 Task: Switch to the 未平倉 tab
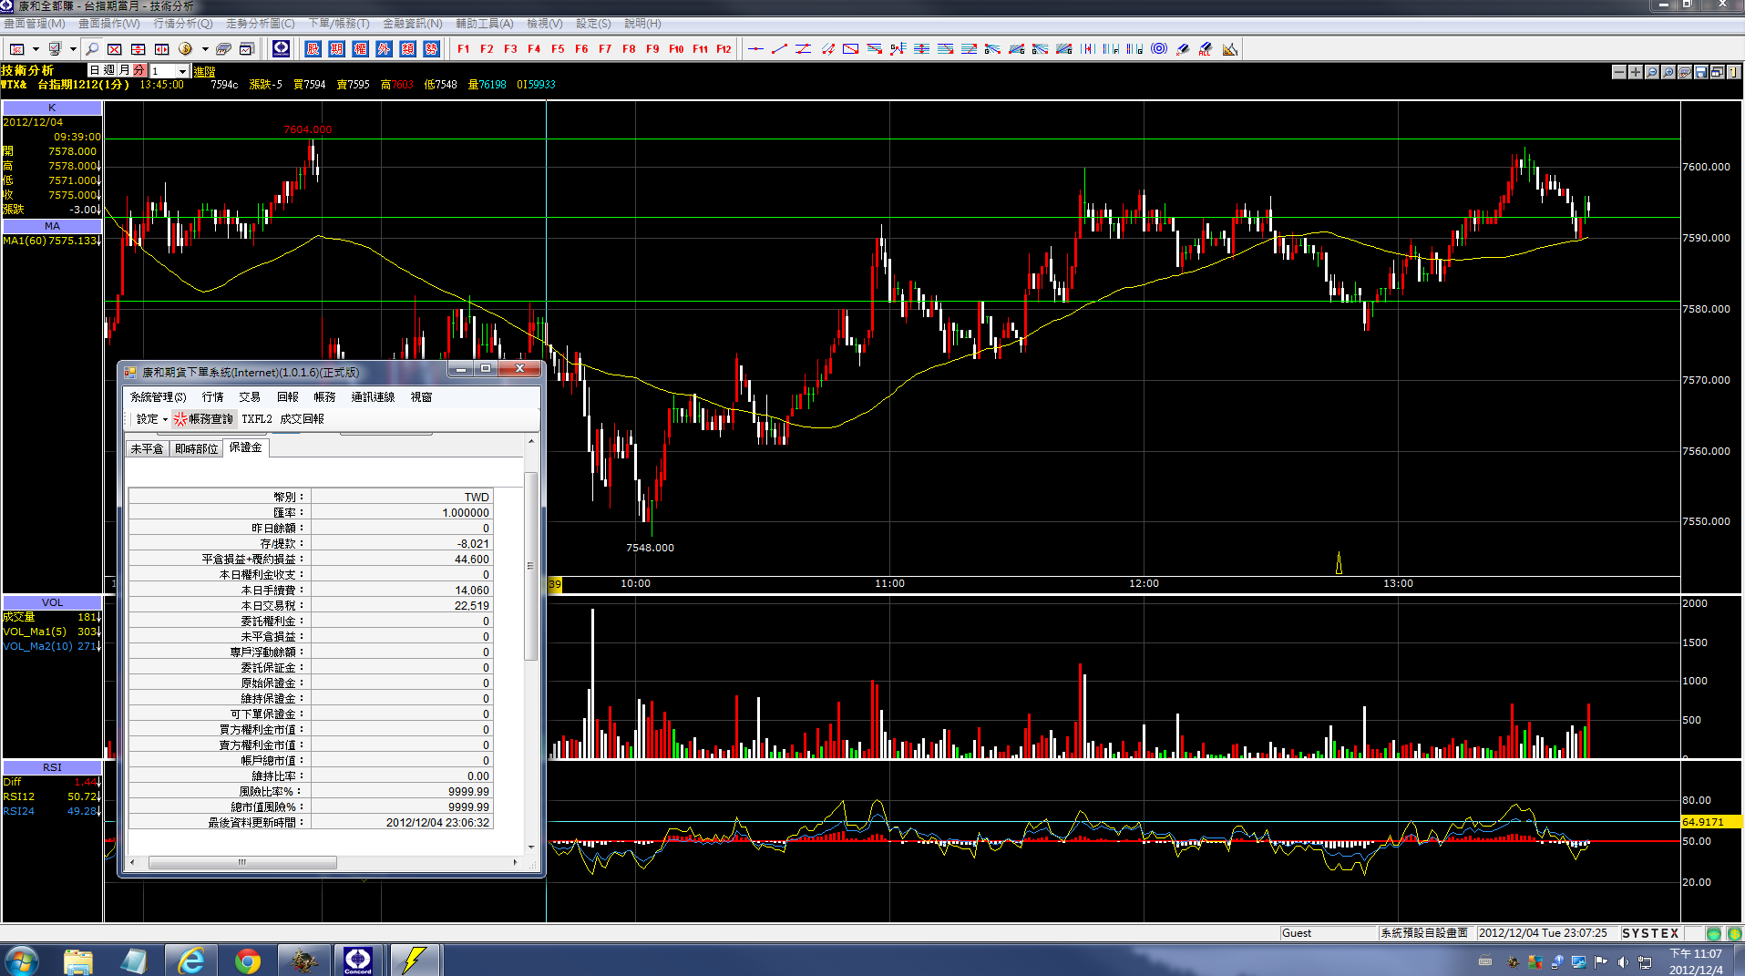coord(147,448)
